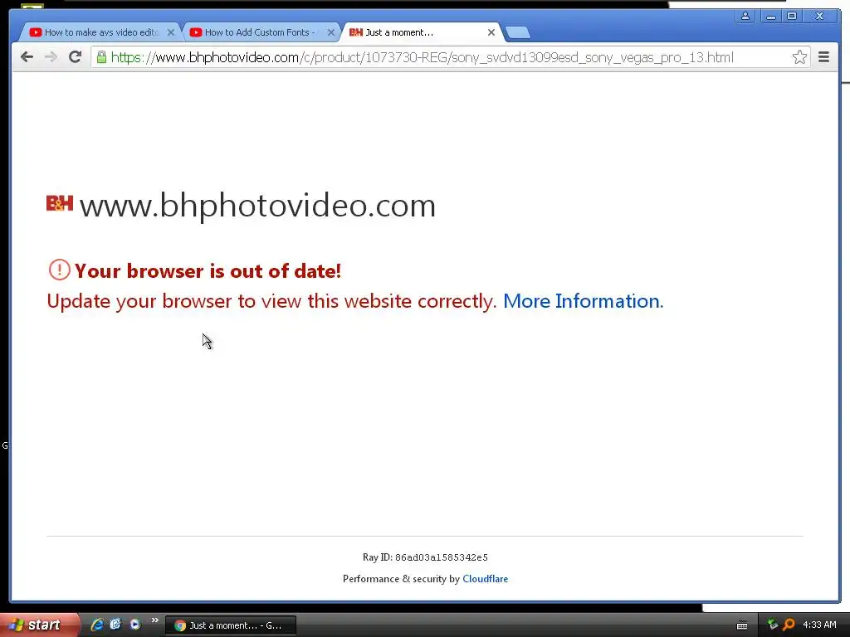Click the Chrome user profile icon
The image size is (850, 637).
click(x=745, y=17)
